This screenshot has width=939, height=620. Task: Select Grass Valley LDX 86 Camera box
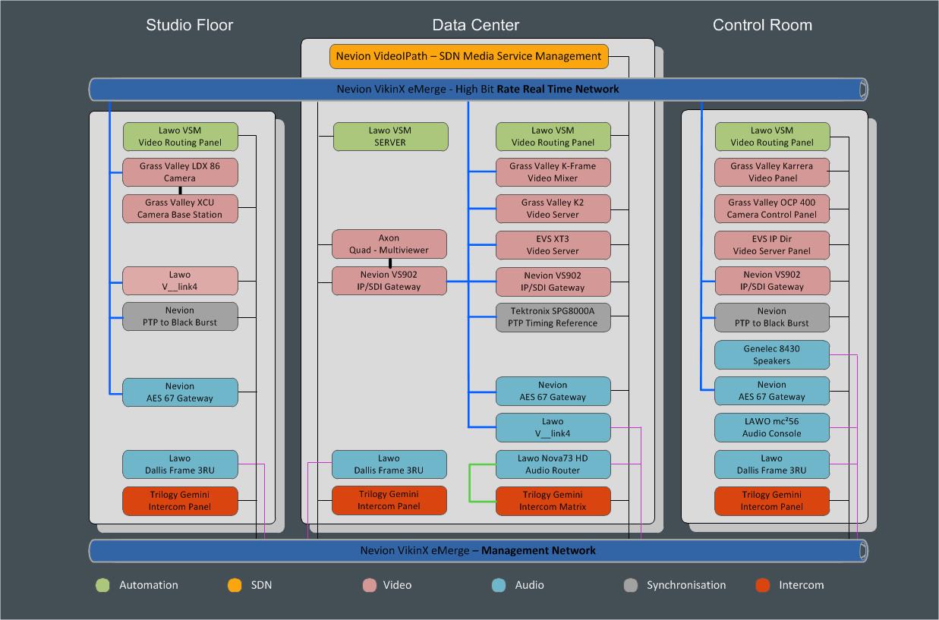180,172
